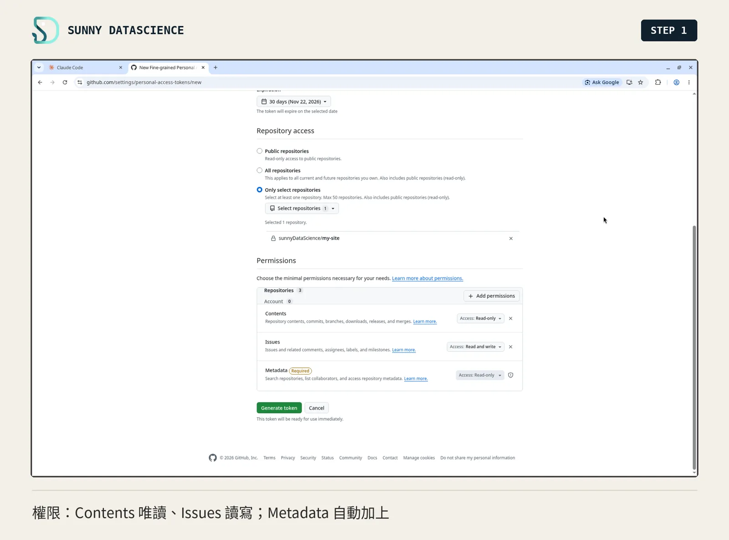Click the browser forward arrow
Viewport: 729px width, 540px height.
click(x=52, y=82)
